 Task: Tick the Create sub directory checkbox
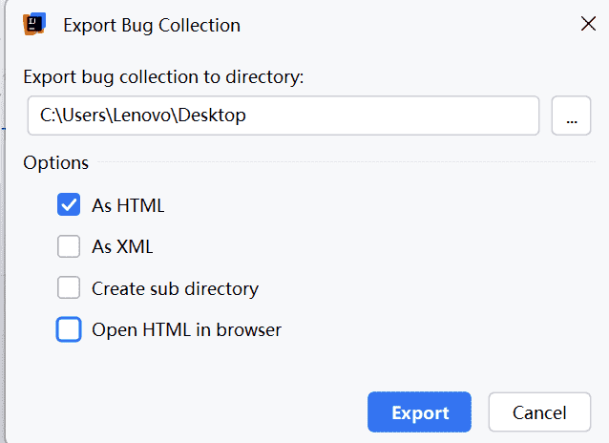tap(69, 288)
